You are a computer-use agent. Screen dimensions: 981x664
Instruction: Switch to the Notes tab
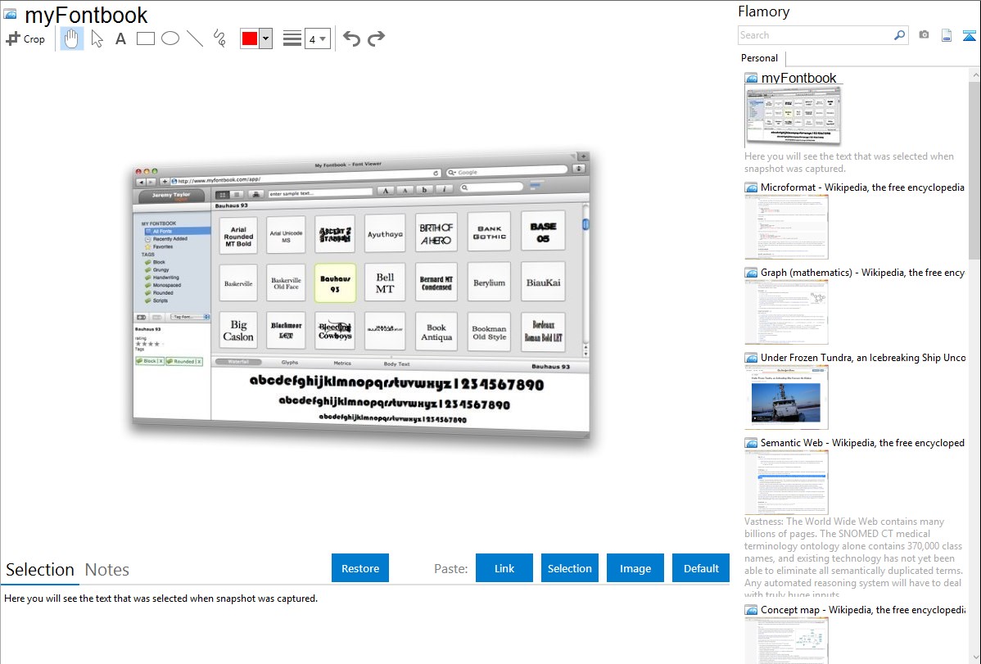tap(107, 570)
